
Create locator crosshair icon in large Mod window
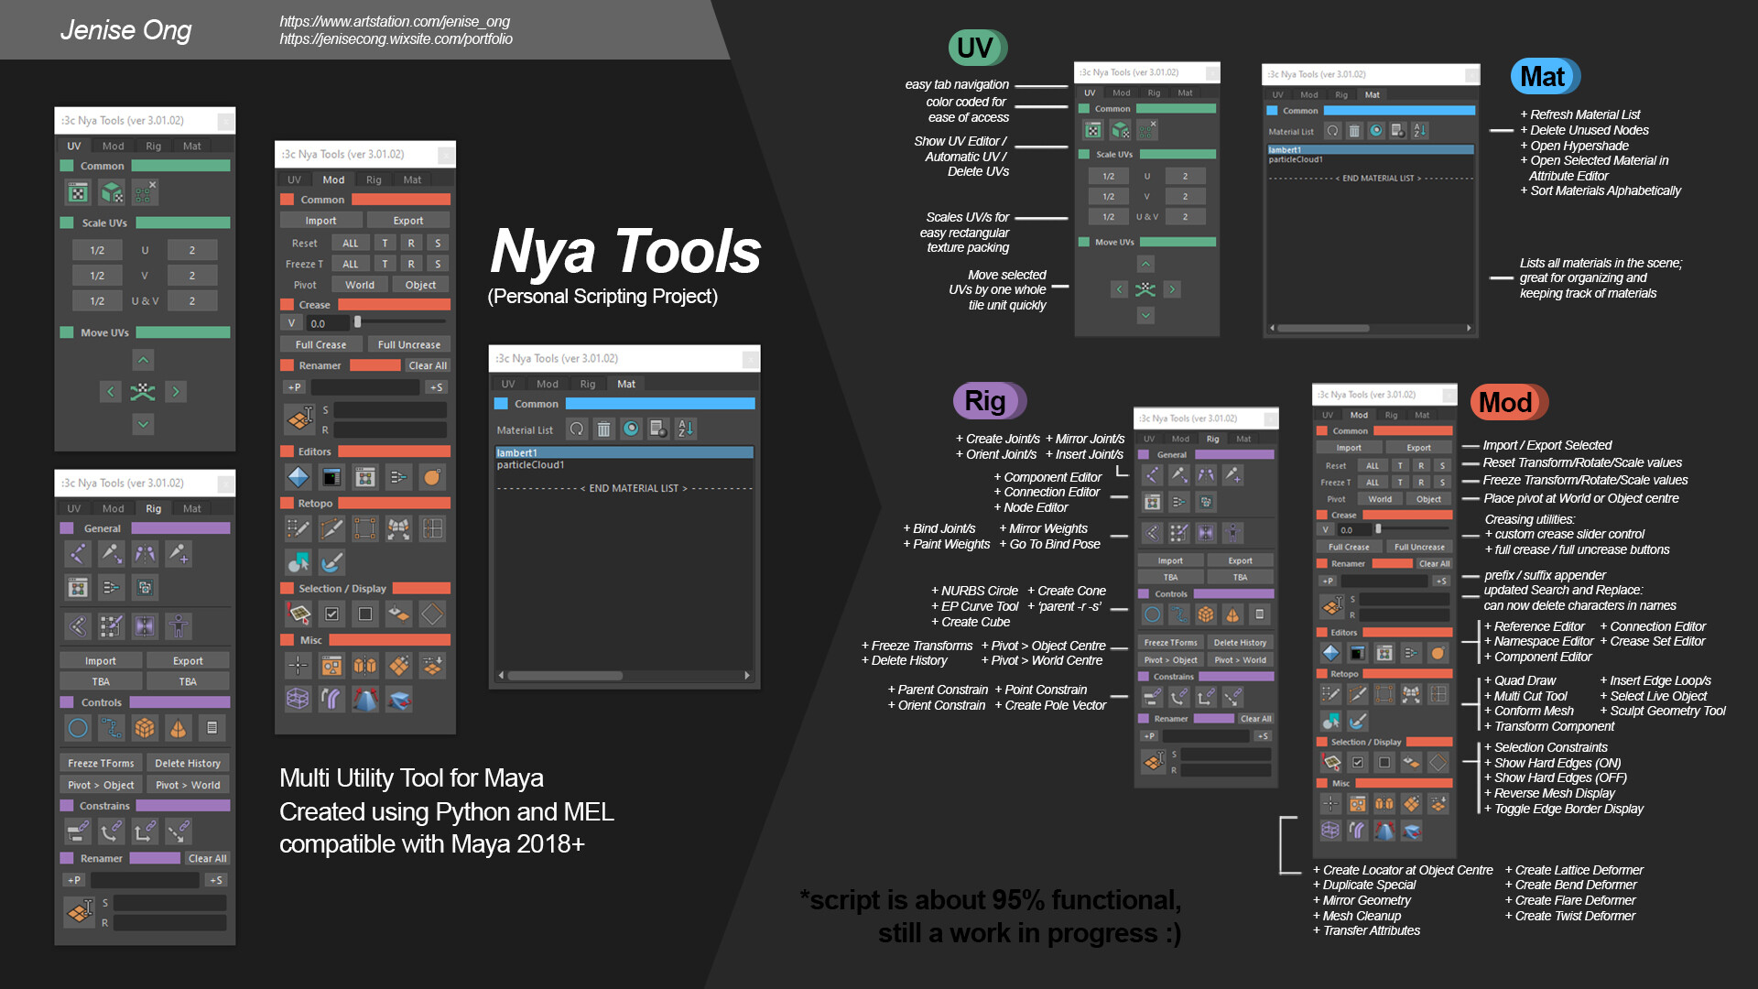[298, 666]
